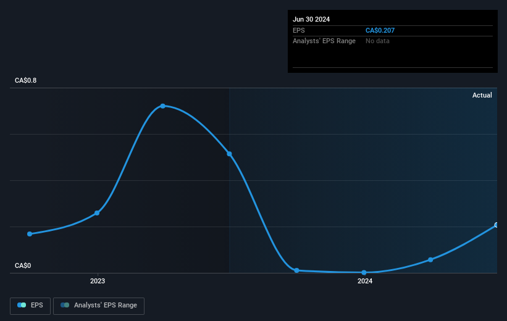Click the 2024 x-axis label
This screenshot has height=321, width=507.
click(365, 281)
